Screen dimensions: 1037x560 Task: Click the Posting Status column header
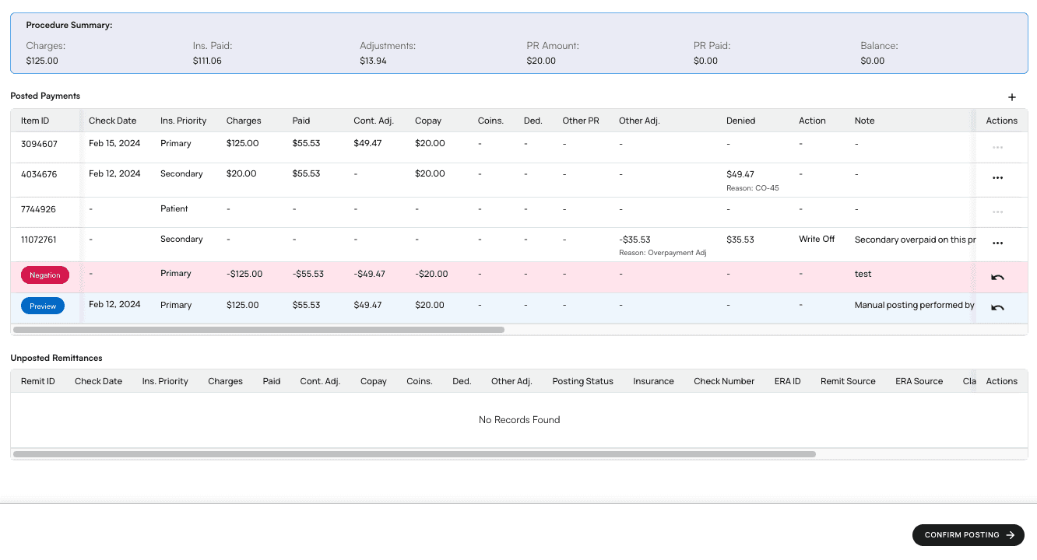[x=583, y=381]
